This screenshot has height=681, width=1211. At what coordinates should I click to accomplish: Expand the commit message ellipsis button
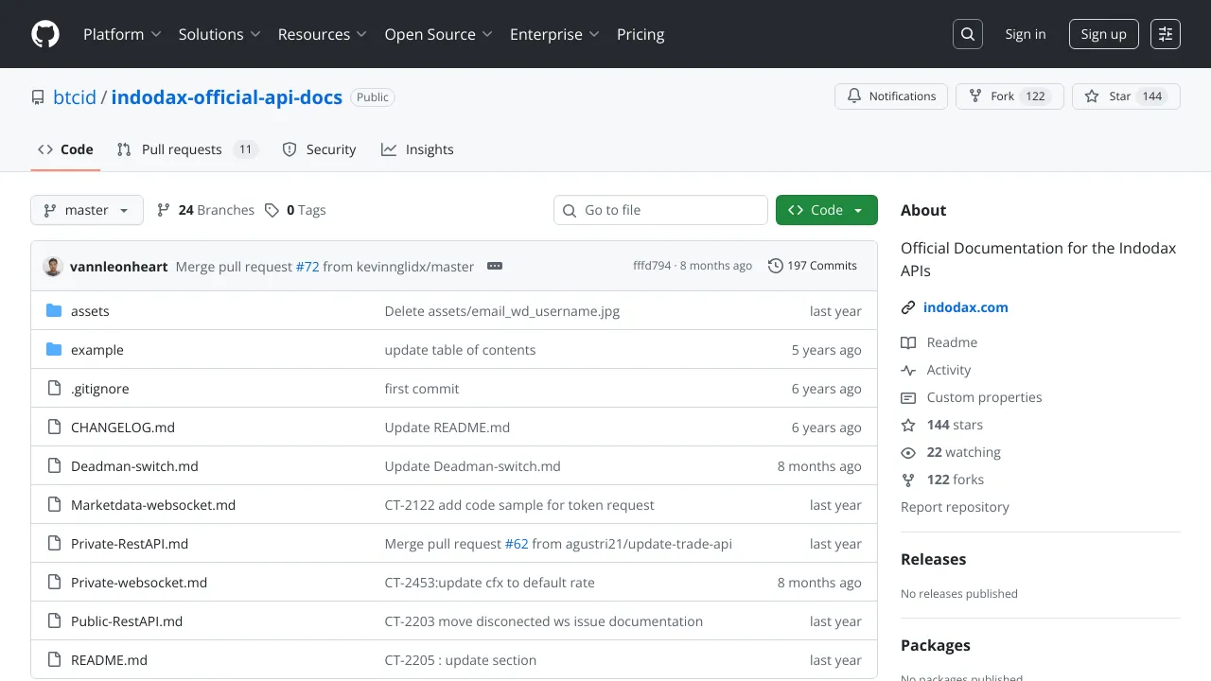click(495, 267)
